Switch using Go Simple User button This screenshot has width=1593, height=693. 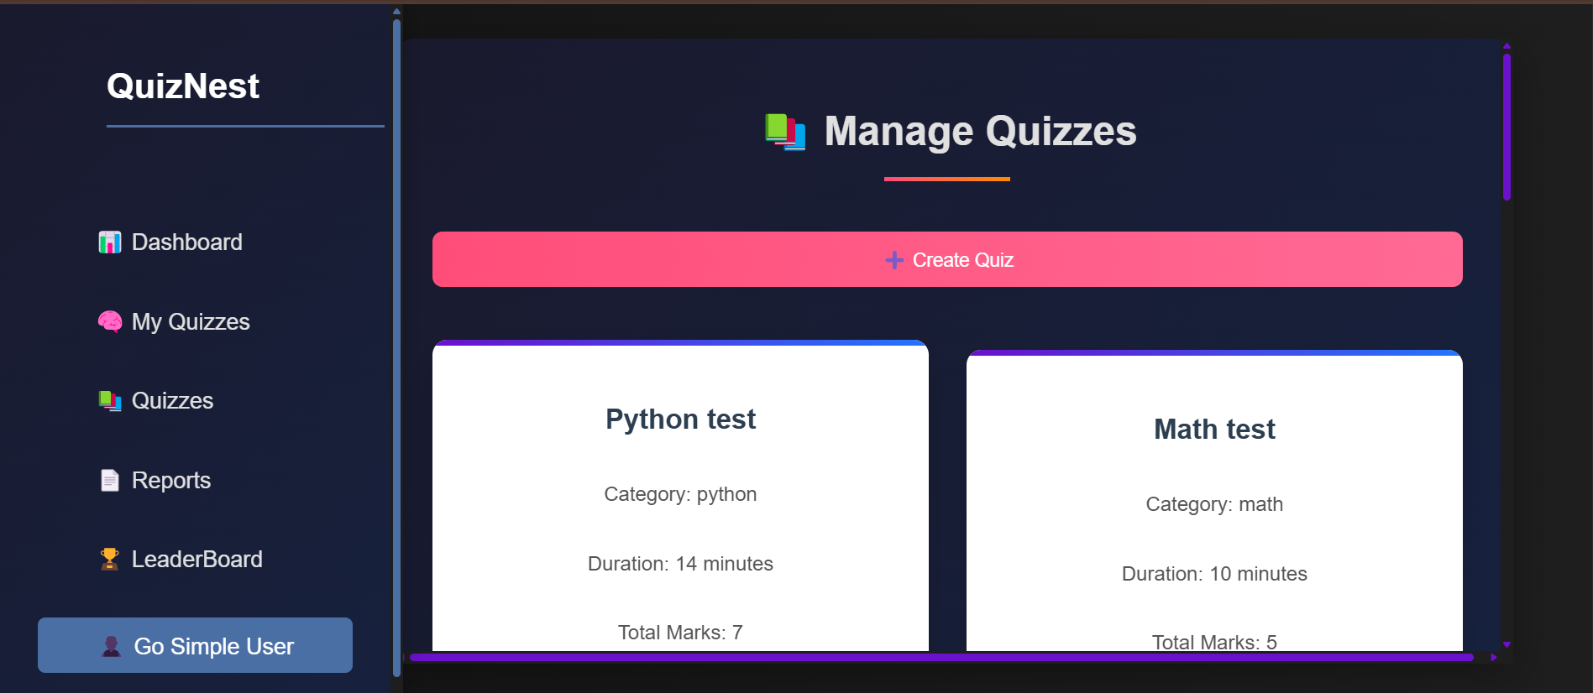pyautogui.click(x=195, y=645)
